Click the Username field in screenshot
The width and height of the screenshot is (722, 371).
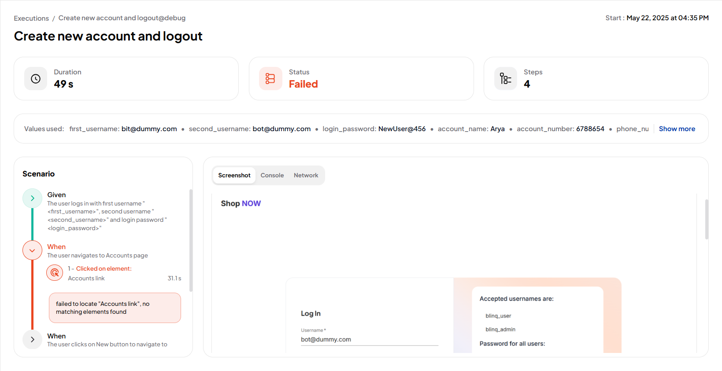(x=369, y=339)
